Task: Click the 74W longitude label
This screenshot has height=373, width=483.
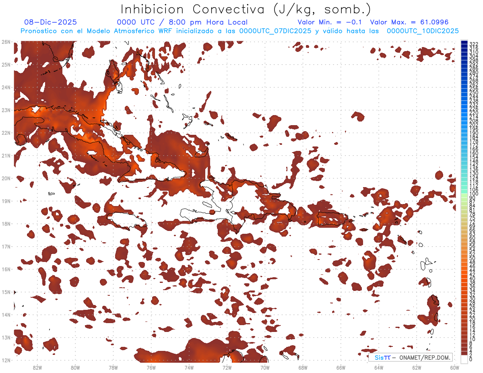Action: click(x=189, y=368)
